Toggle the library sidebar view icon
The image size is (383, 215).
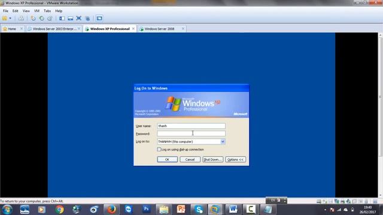click(x=62, y=19)
